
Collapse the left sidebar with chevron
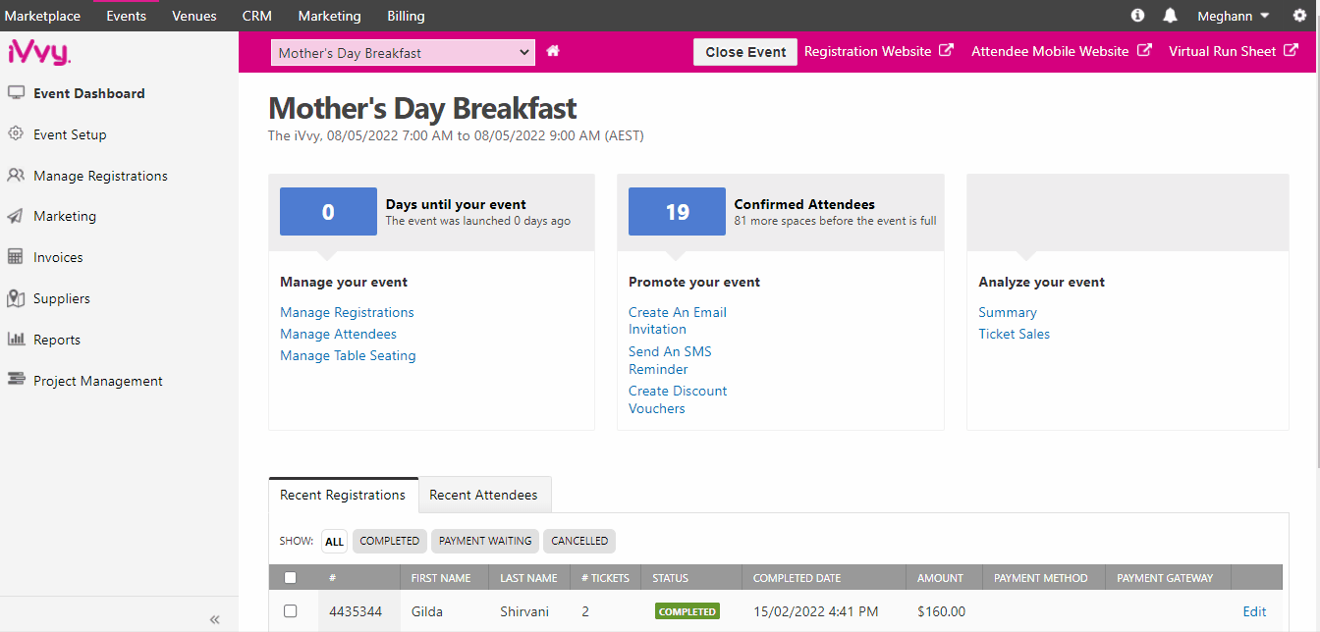click(x=214, y=619)
